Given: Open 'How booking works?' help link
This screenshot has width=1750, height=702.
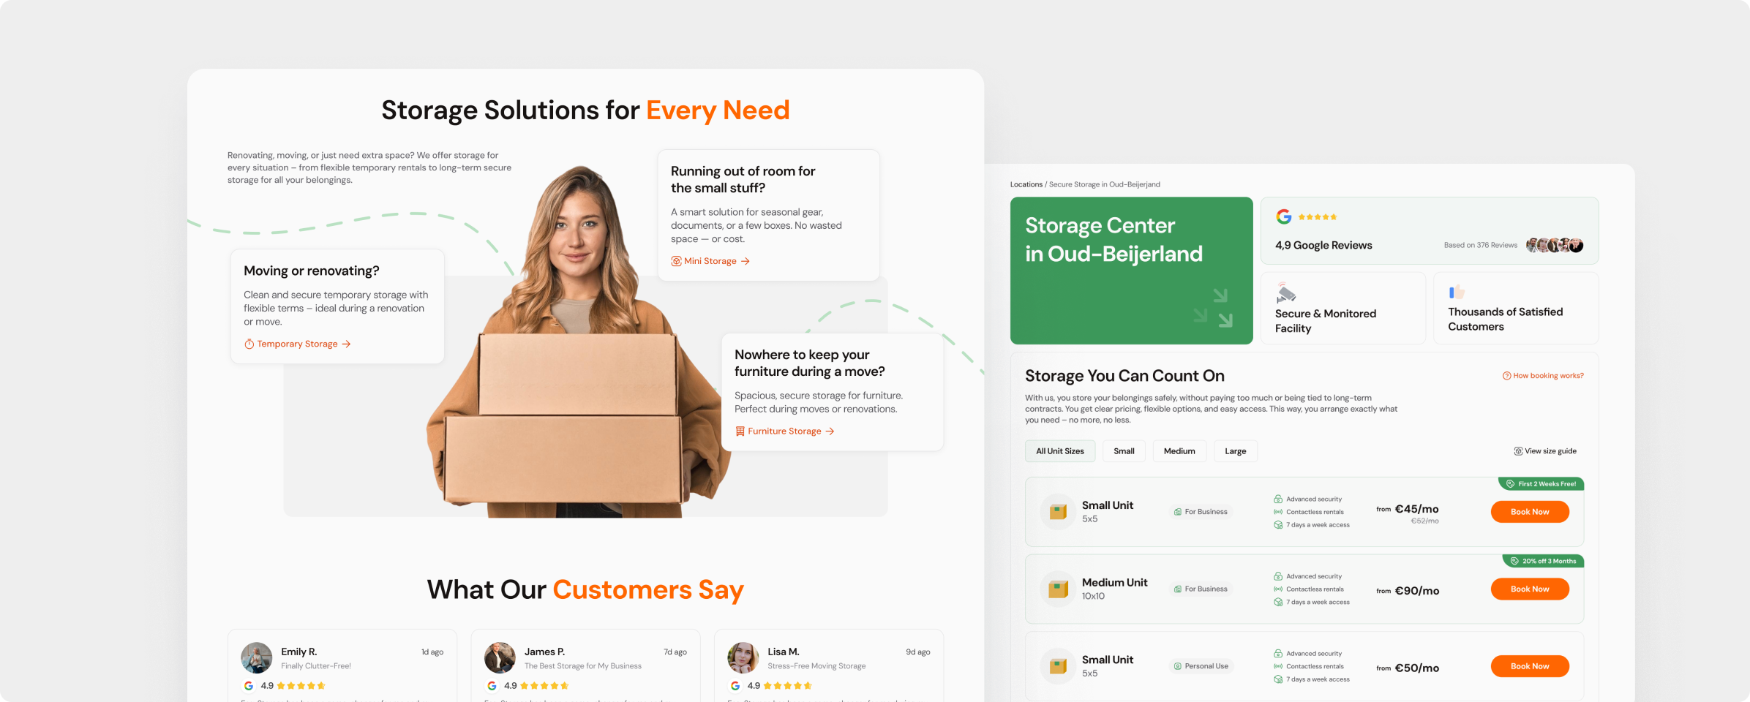Looking at the screenshot, I should click(1543, 376).
